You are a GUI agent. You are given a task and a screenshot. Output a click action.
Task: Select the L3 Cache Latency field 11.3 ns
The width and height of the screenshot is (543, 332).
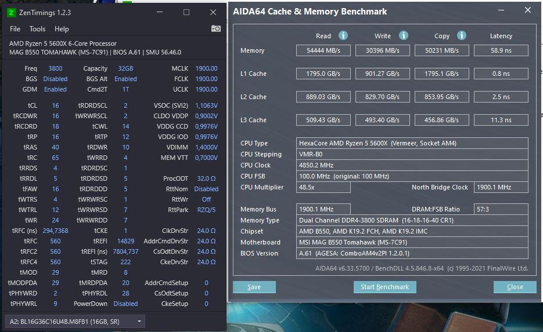tap(501, 120)
